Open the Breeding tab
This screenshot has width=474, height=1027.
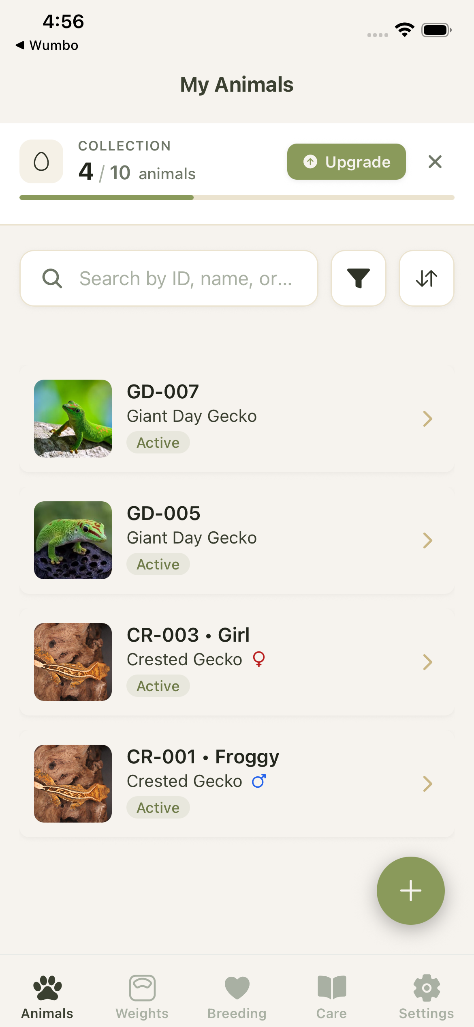point(237,996)
